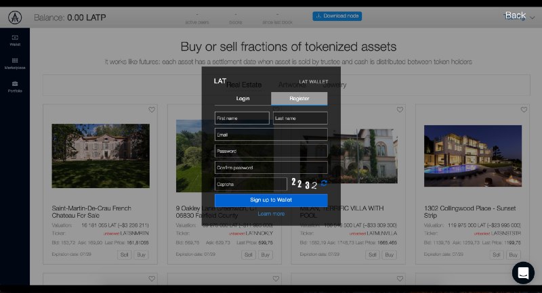Click Sell on the 9 Oakley Lane card
The image size is (542, 293).
coord(248,254)
